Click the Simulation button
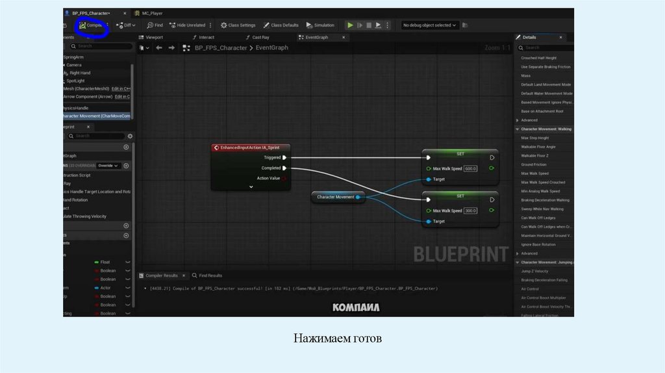This screenshot has height=373, width=665. [320, 25]
